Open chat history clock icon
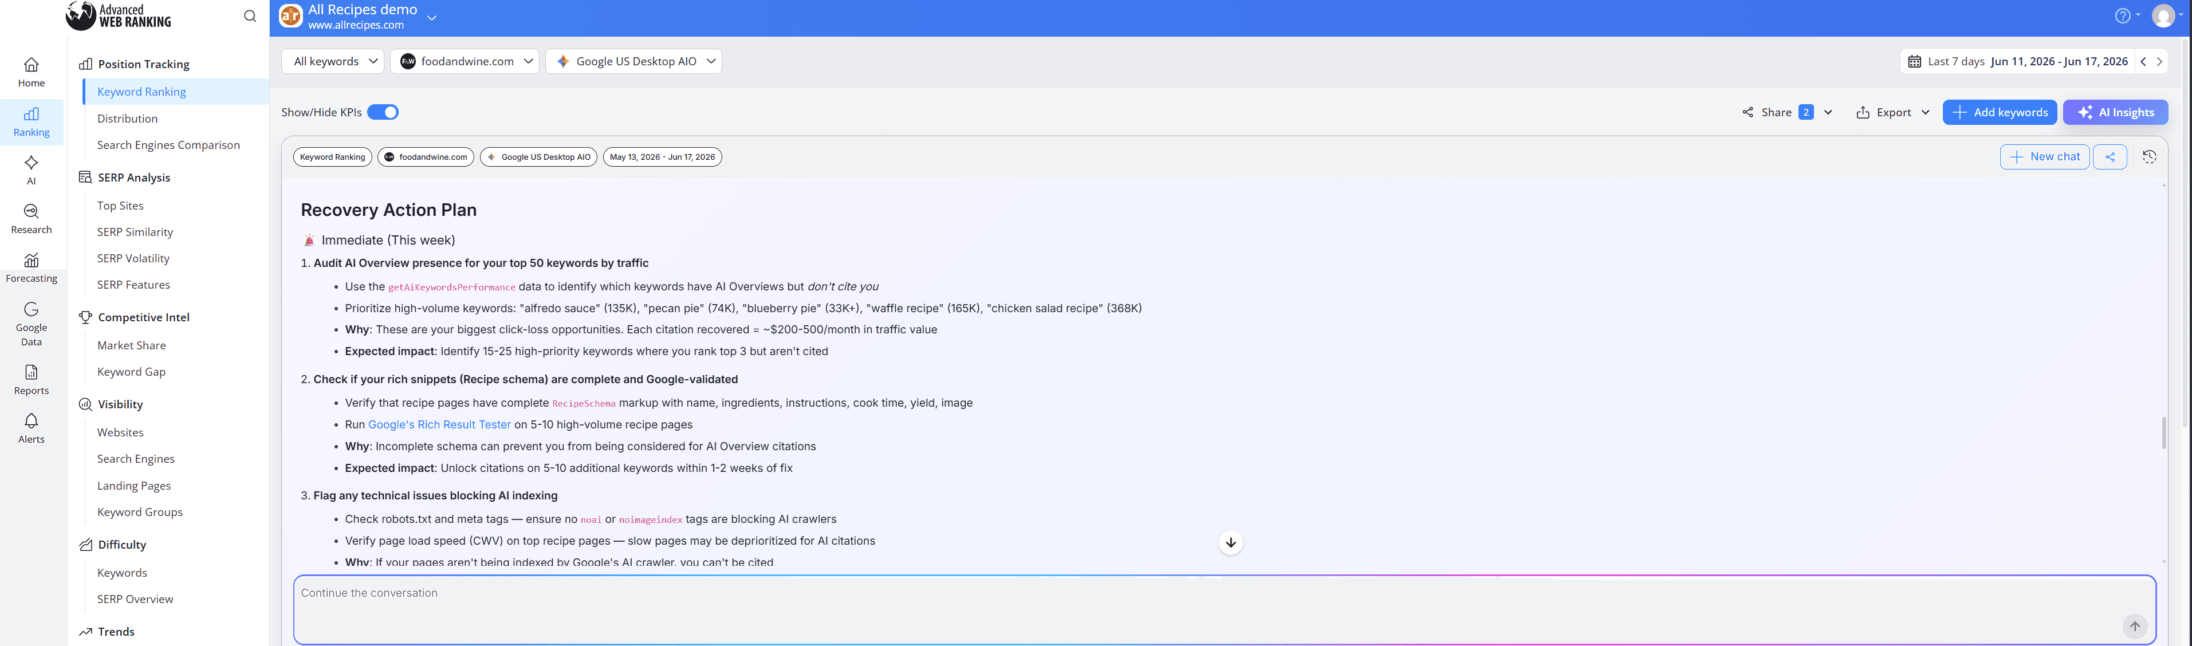This screenshot has width=2192, height=646. pyautogui.click(x=2148, y=156)
